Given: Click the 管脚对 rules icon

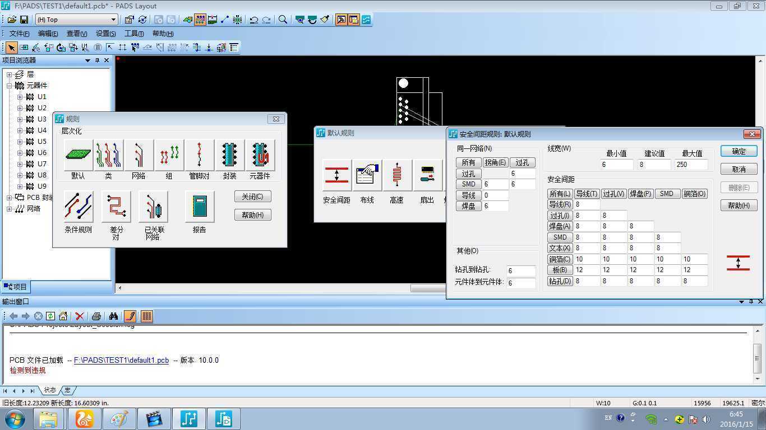Looking at the screenshot, I should coord(199,155).
